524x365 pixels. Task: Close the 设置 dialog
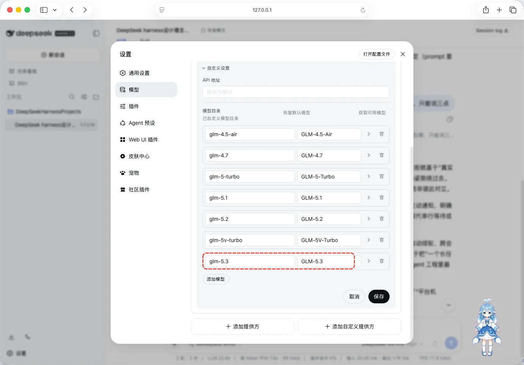[403, 54]
